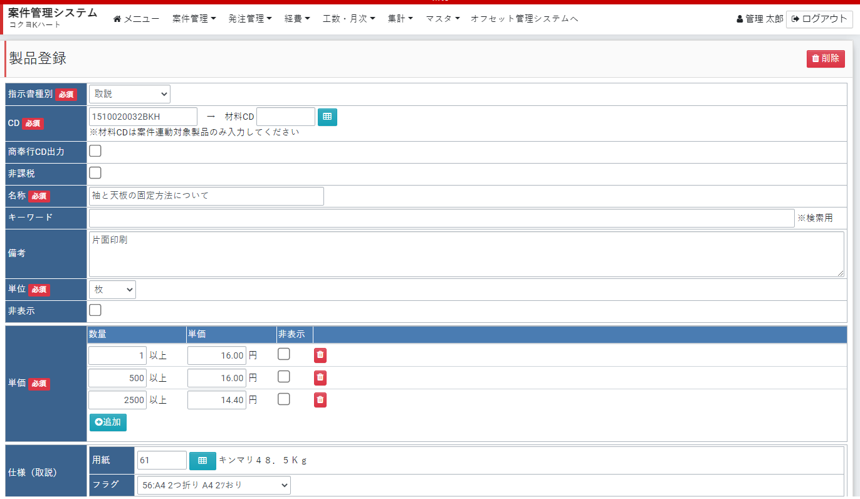Delete the quantity 2500 price row
Screen dimensions: 860x499
320,399
